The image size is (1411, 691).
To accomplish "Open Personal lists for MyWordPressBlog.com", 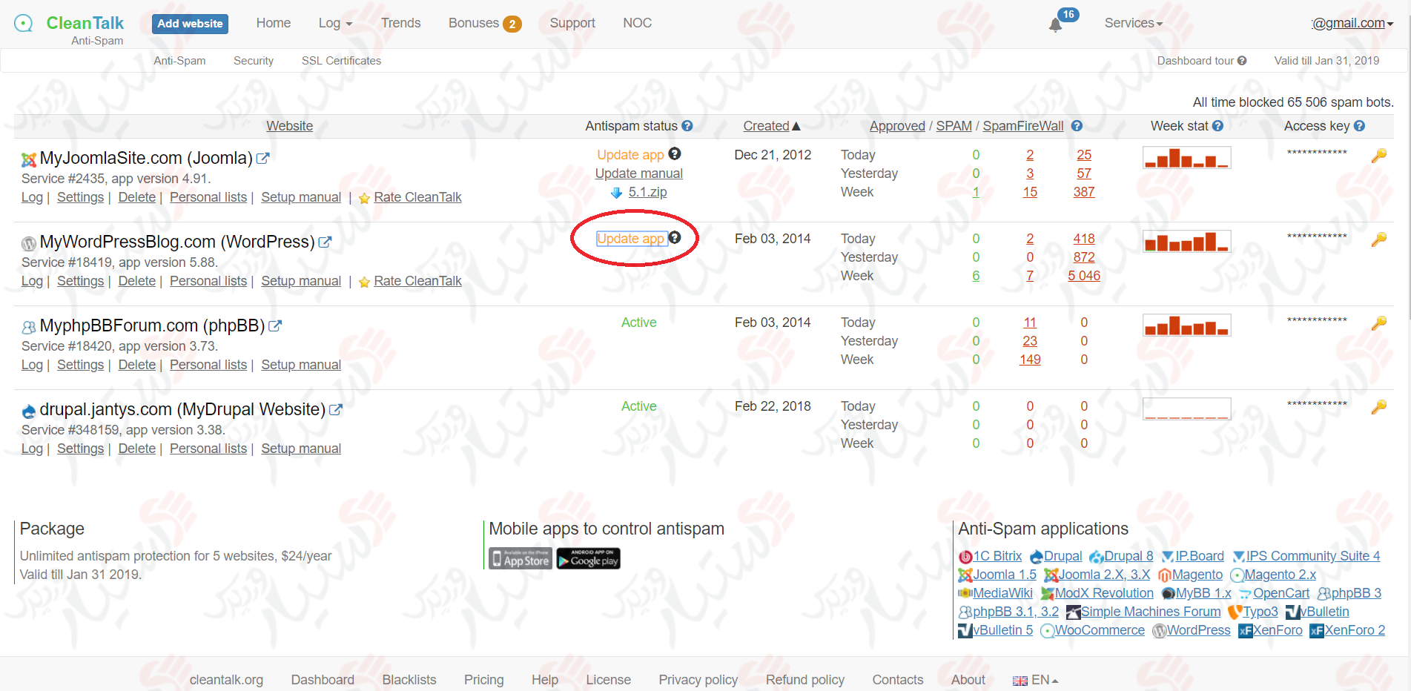I will (208, 281).
